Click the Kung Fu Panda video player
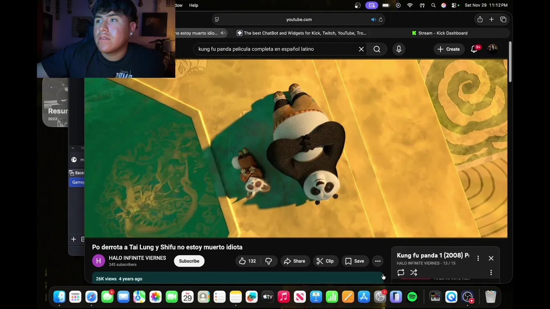The height and width of the screenshot is (309, 550). (296, 148)
